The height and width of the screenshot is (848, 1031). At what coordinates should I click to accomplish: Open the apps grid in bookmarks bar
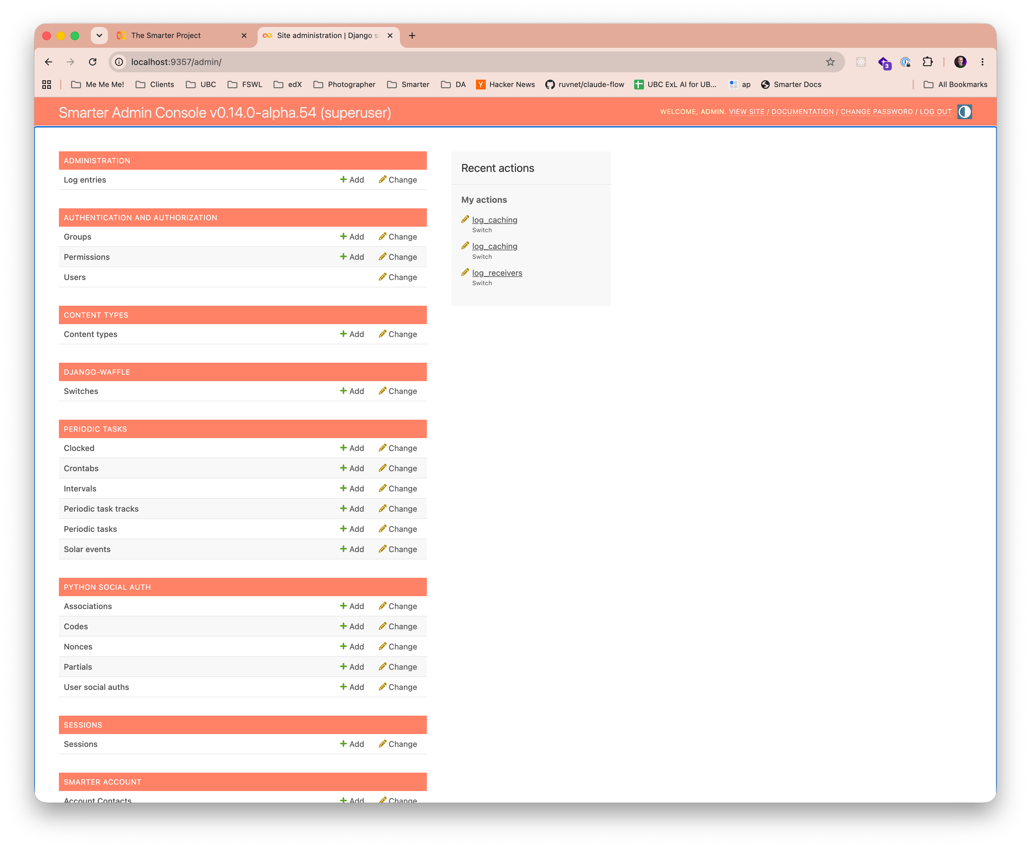[x=47, y=85]
